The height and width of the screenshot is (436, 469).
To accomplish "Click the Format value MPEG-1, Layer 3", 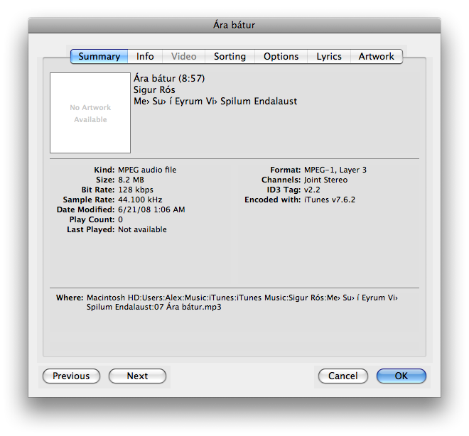I will 335,170.
